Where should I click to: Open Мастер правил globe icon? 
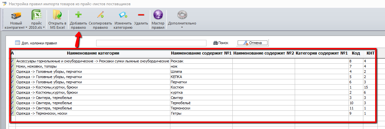click(158, 15)
